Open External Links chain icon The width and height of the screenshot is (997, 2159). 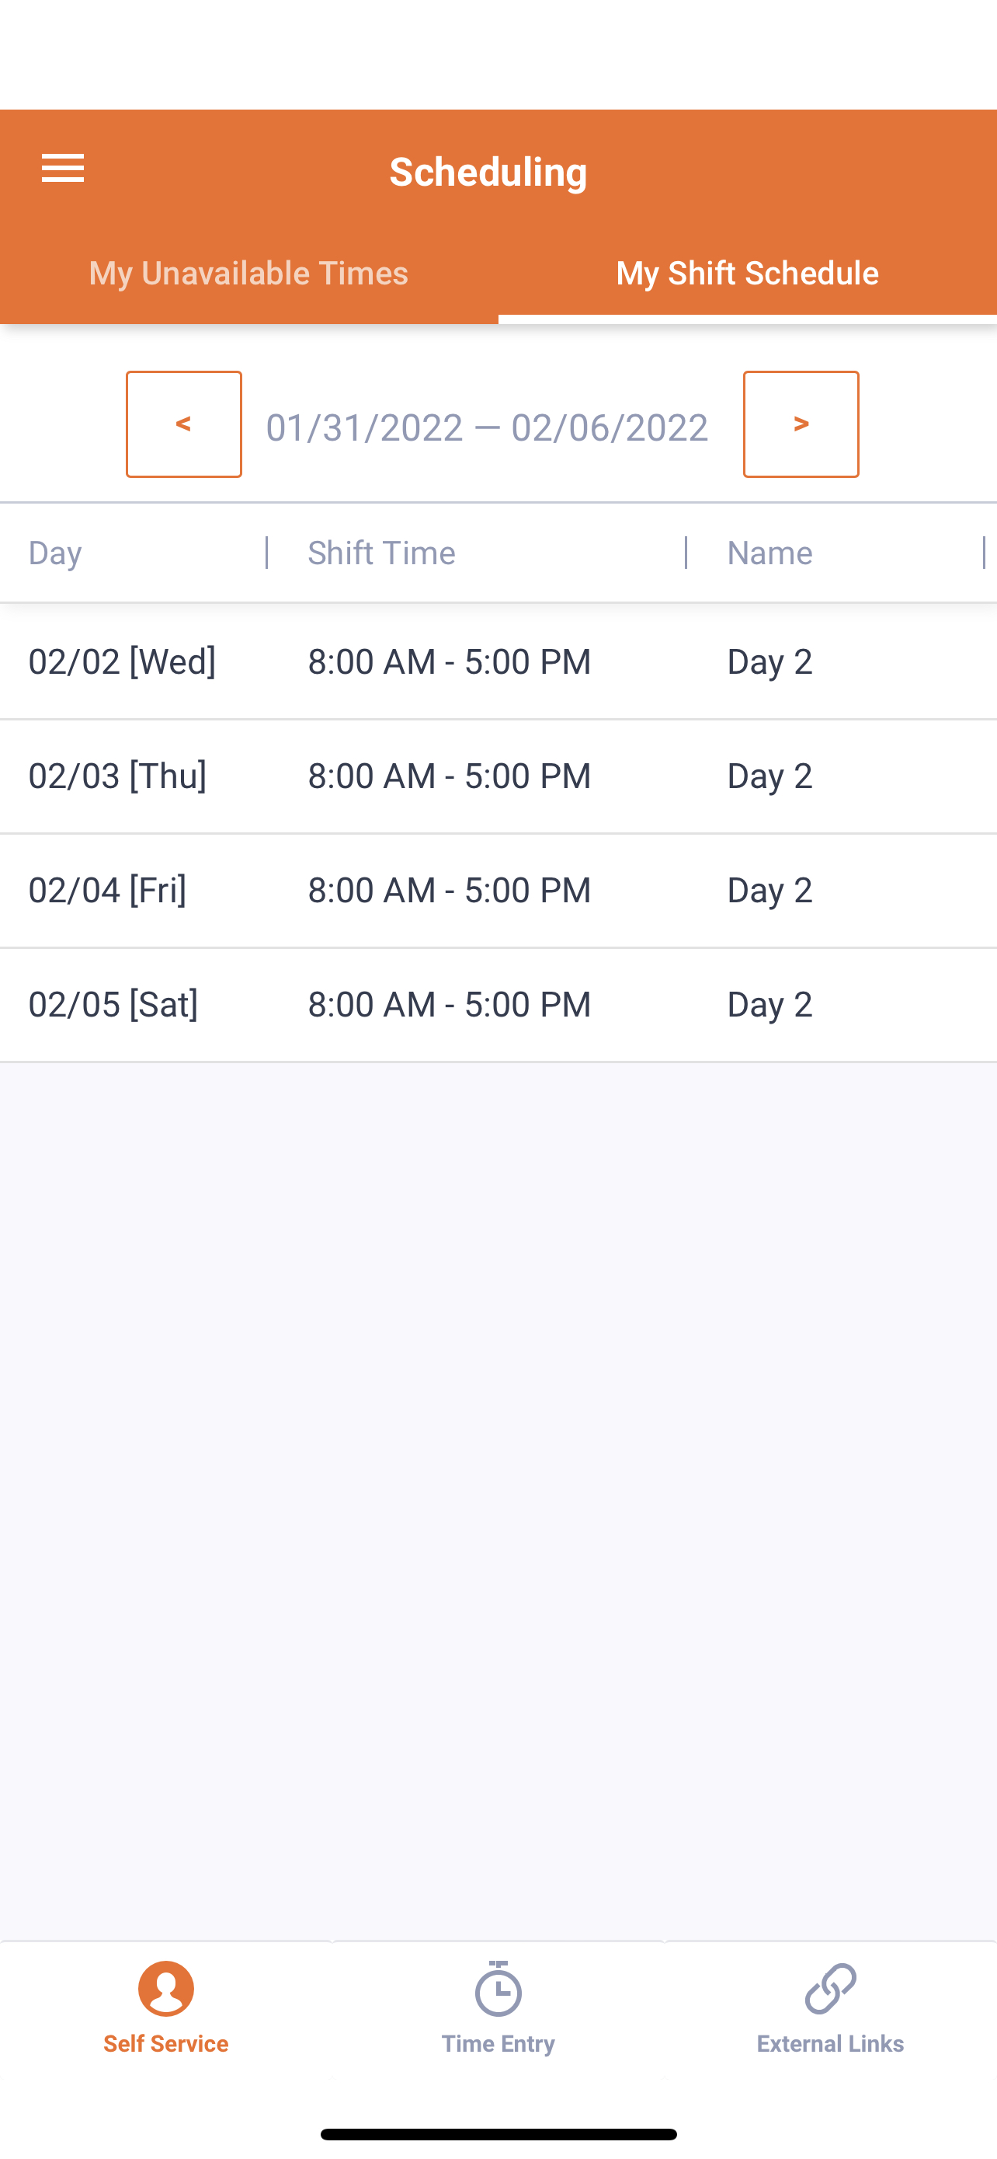(829, 1989)
